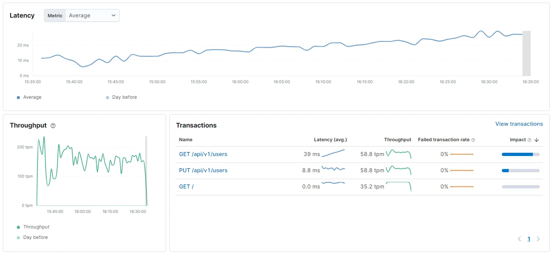The width and height of the screenshot is (552, 254).
Task: Click the Throughput column header in Transactions
Action: (397, 140)
